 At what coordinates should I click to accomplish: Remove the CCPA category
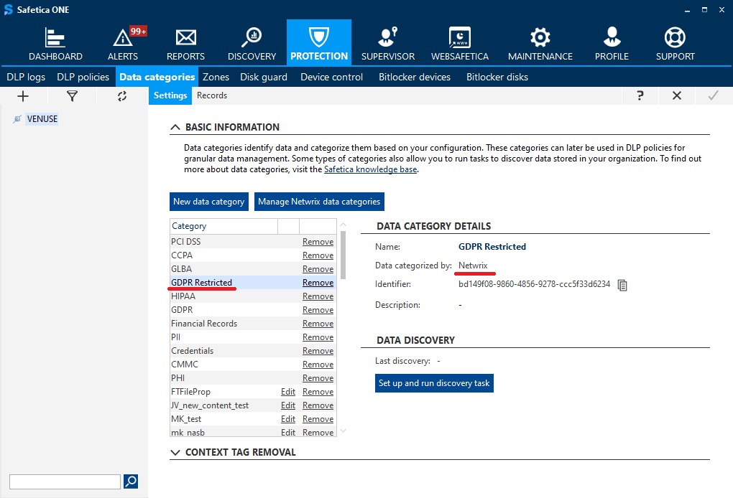318,255
